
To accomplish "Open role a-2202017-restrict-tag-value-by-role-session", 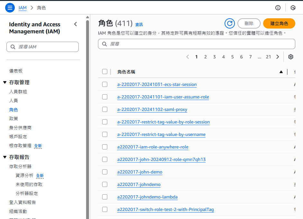I will tap(164, 122).
